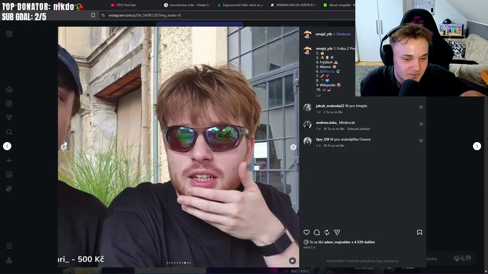Image resolution: width=488 pixels, height=274 pixels.
Task: Toggle the video sound mute button
Action: tap(292, 261)
